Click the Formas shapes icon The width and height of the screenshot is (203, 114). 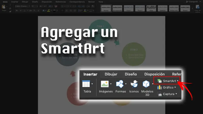120,84
